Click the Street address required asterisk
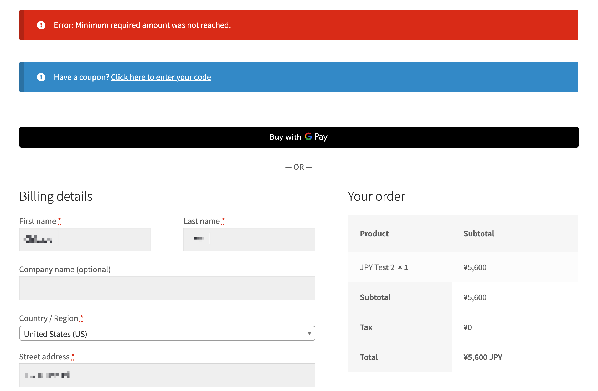The height and width of the screenshot is (391, 598). 73,356
